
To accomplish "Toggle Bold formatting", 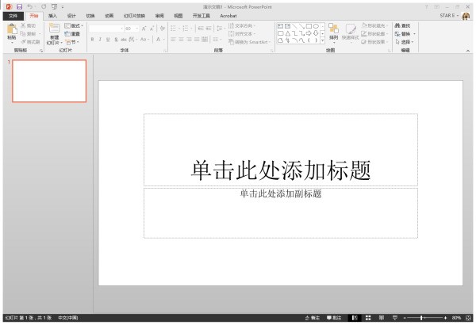I will point(92,39).
